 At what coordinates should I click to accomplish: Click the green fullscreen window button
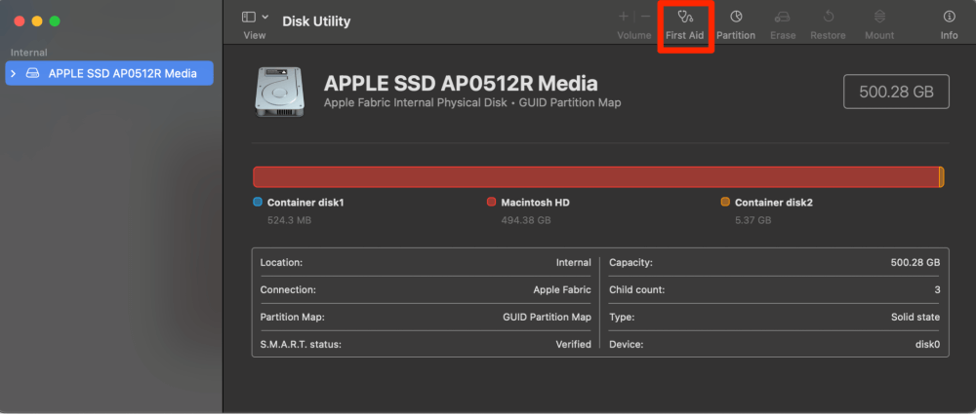(56, 20)
